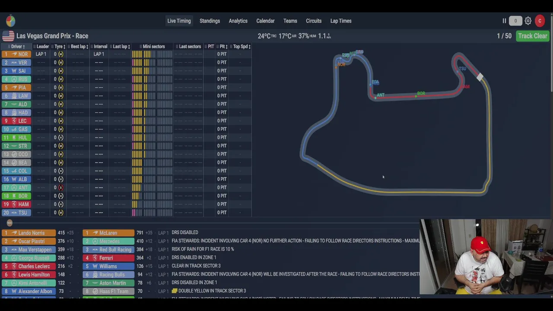The width and height of the screenshot is (553, 311).
Task: Click NOR's mini sector bars
Action: (x=152, y=54)
